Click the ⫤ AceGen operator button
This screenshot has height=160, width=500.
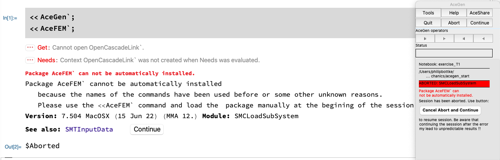click(x=464, y=39)
